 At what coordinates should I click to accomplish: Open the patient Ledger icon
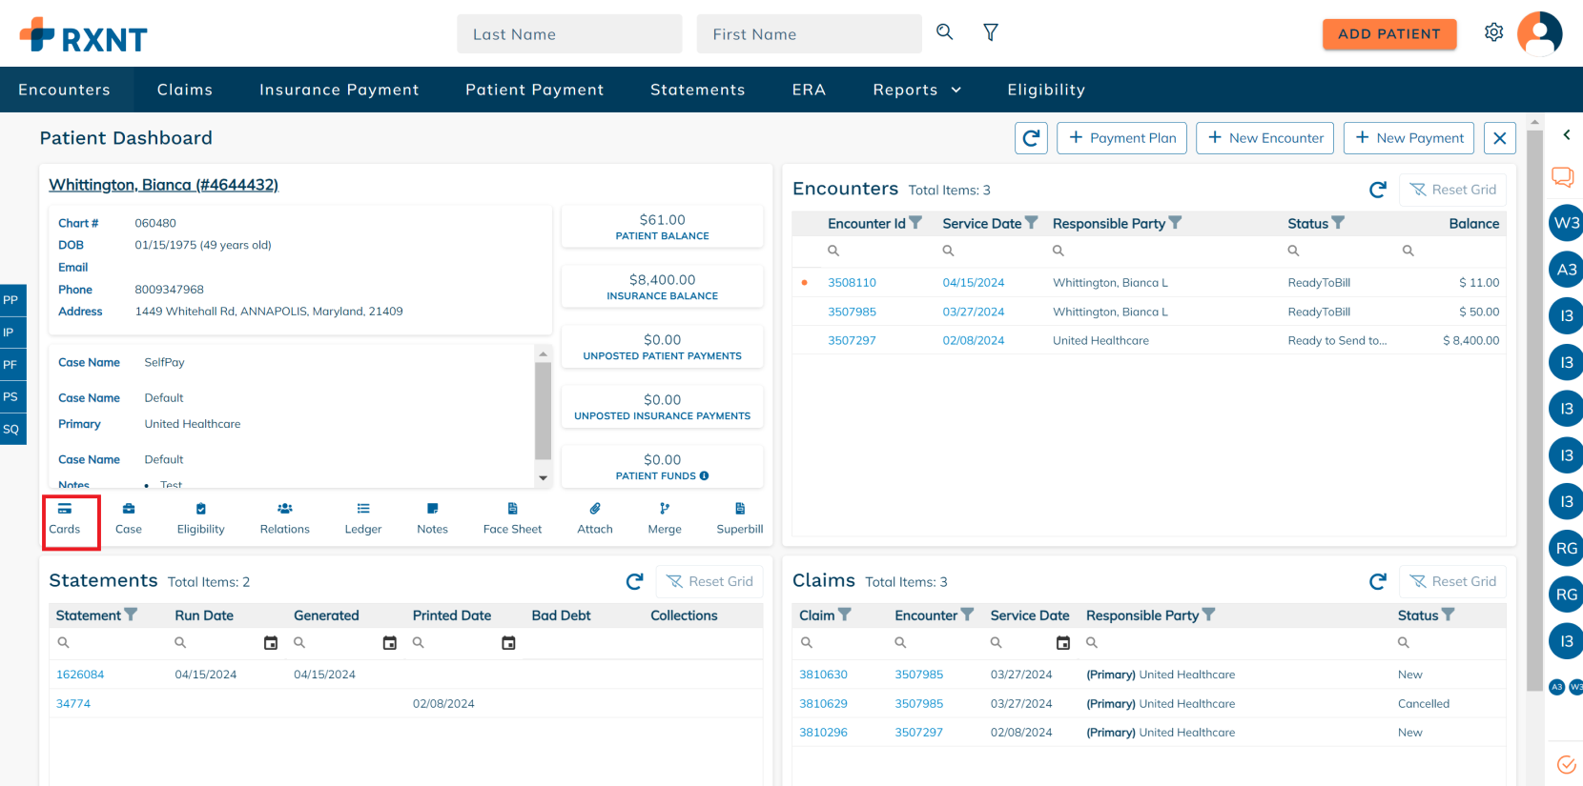click(362, 518)
